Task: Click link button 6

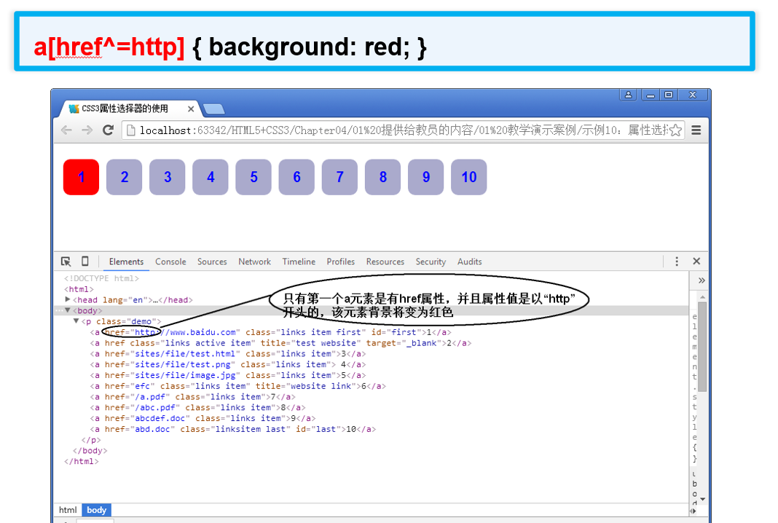Action: [296, 177]
